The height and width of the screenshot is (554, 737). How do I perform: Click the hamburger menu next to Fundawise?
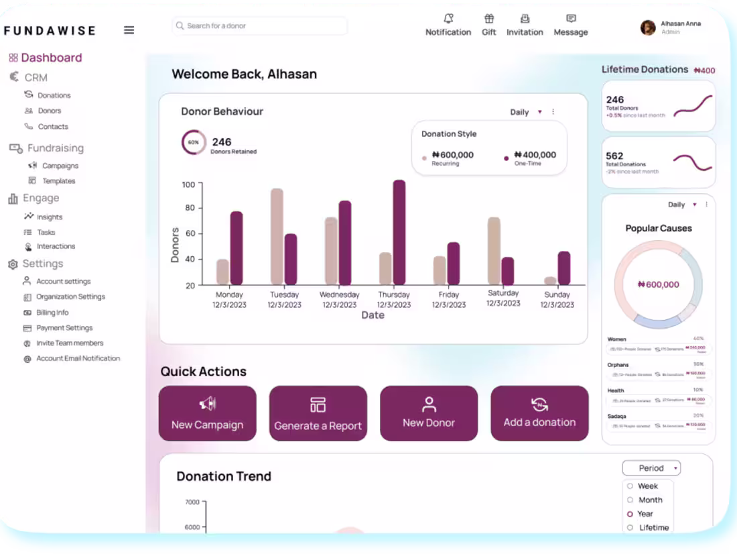(129, 30)
